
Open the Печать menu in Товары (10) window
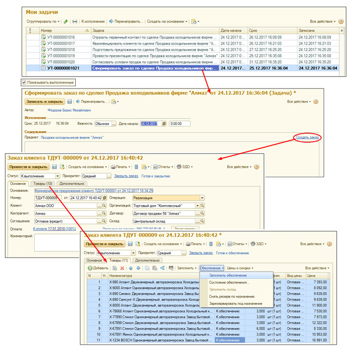(x=121, y=167)
